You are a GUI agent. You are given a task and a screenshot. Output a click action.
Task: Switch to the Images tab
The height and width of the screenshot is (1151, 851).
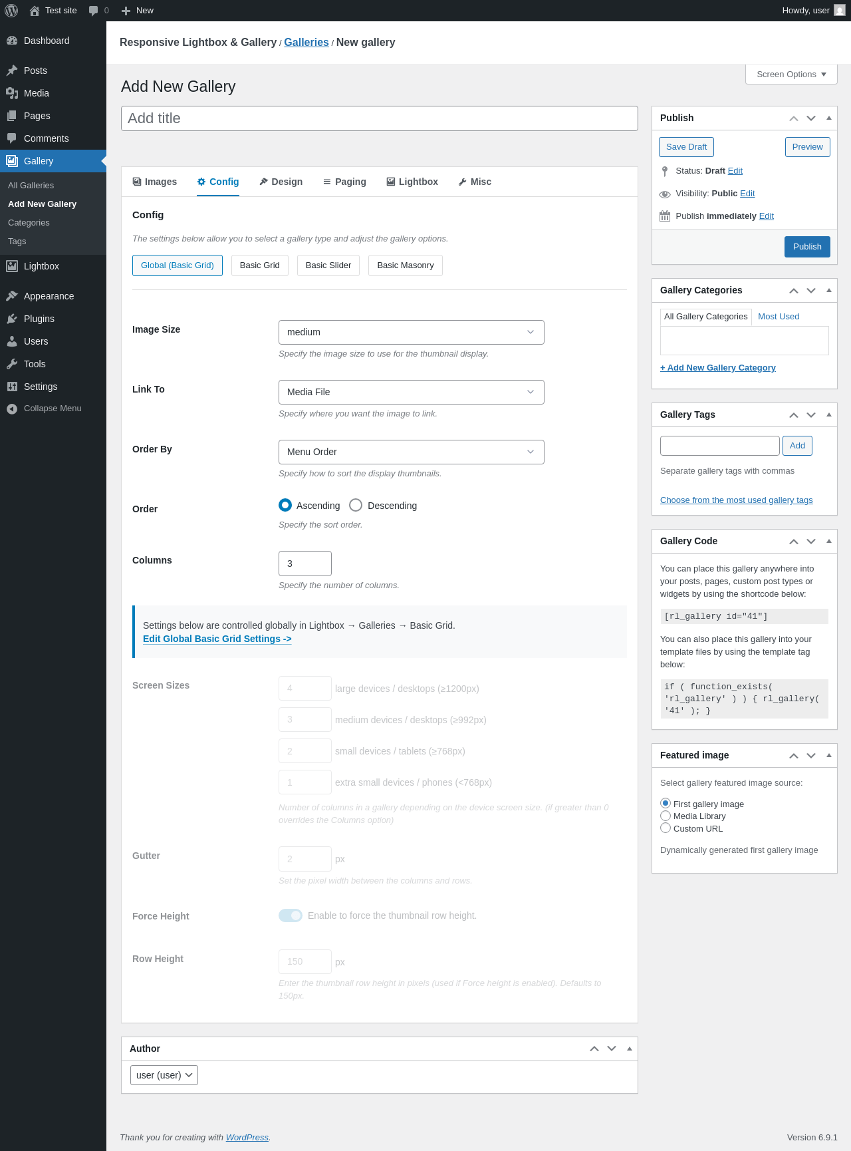tap(155, 182)
